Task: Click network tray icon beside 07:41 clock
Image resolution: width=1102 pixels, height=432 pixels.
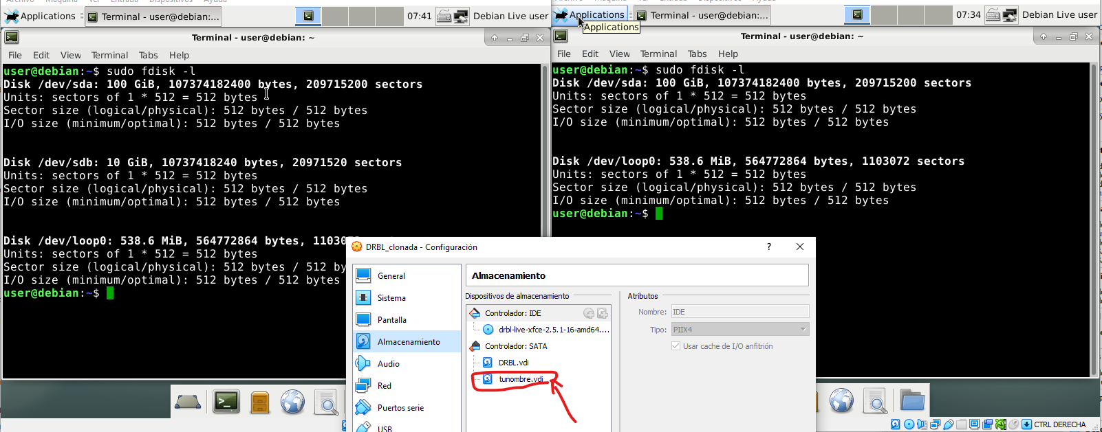Action: coord(461,16)
